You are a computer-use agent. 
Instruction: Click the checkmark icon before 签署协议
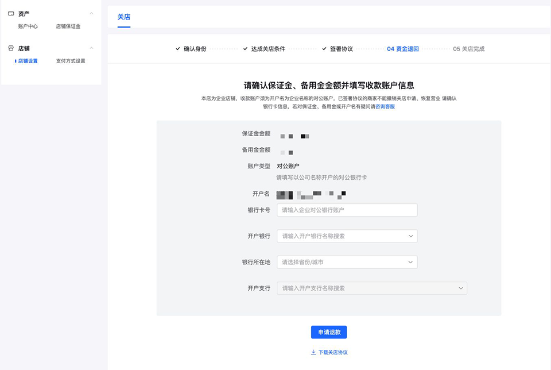(324, 49)
